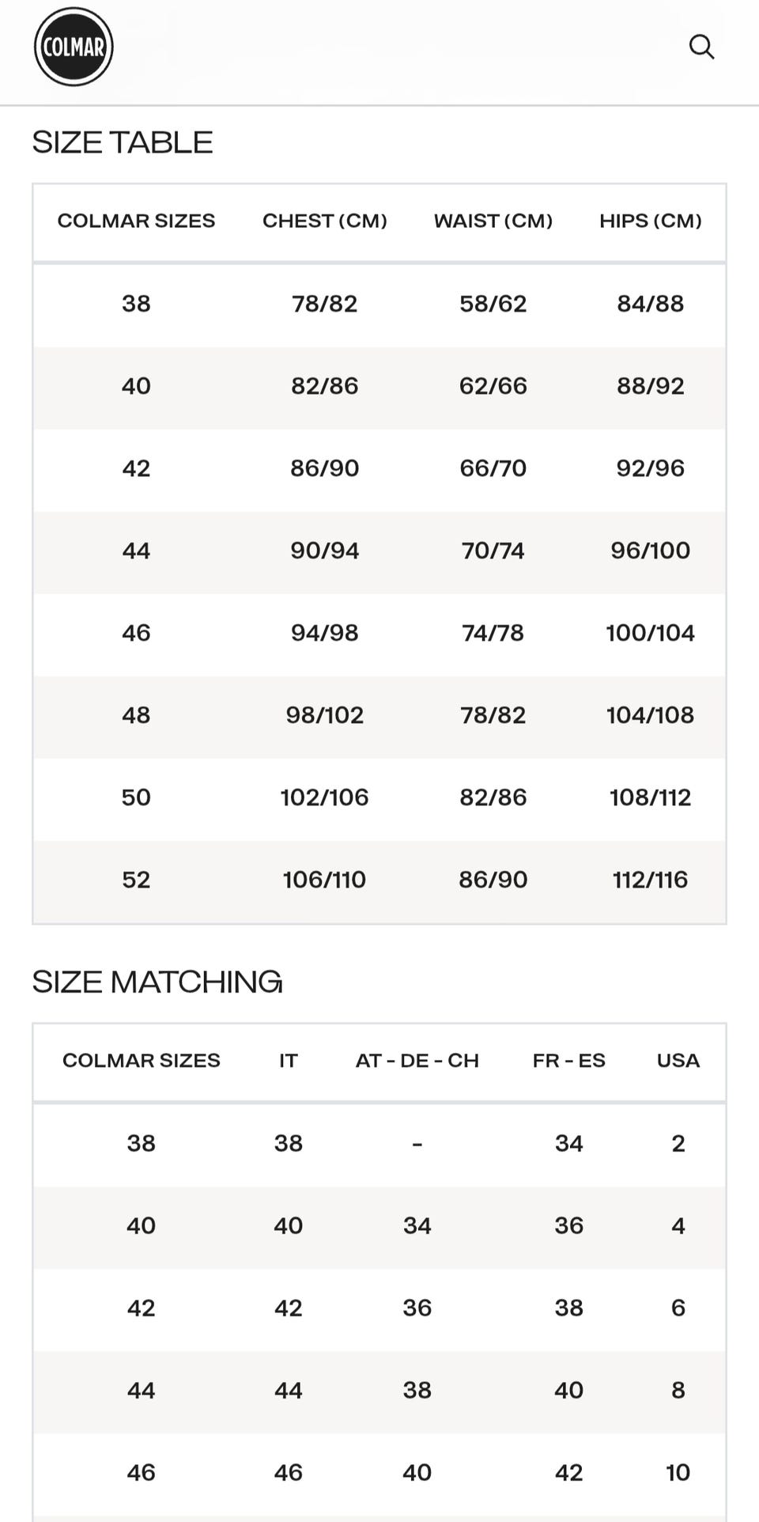This screenshot has width=759, height=1522.
Task: Select the 108/112 hips measurement
Action: click(651, 797)
